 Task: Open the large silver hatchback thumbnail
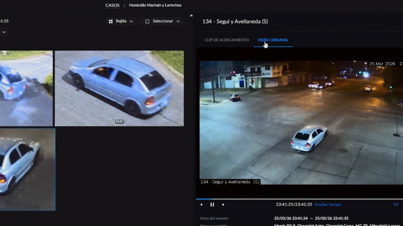(119, 88)
